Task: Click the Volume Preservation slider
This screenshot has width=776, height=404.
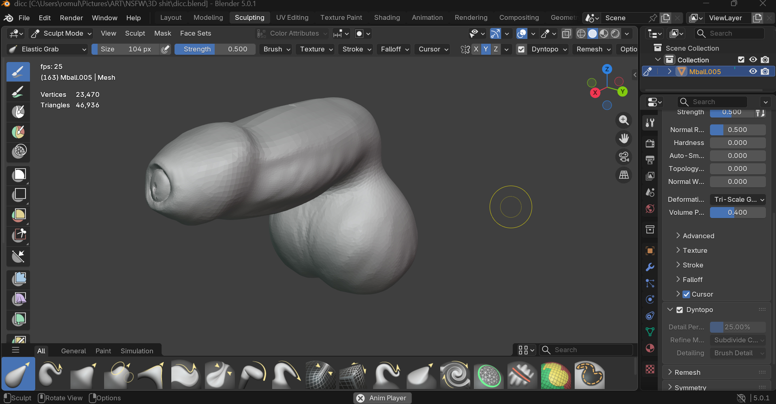Action: (x=737, y=213)
